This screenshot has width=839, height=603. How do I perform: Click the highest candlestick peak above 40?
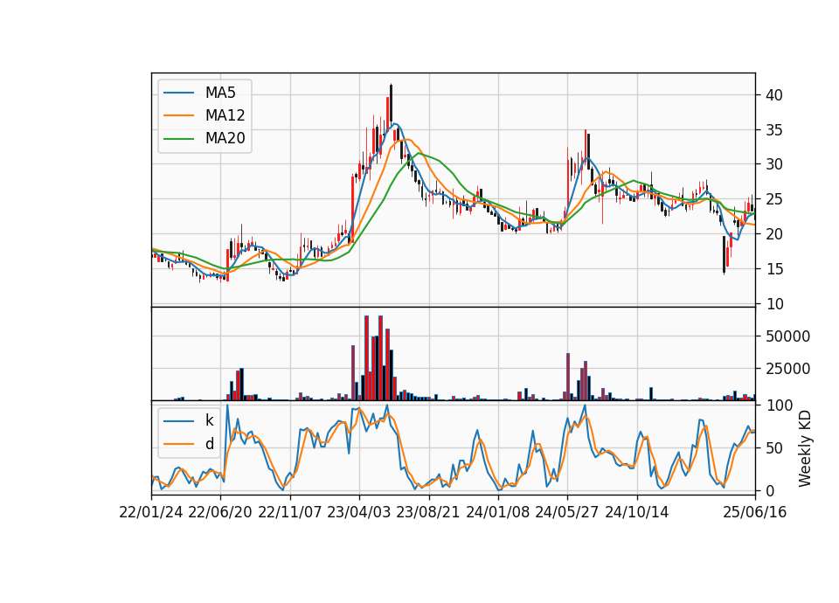[392, 103]
